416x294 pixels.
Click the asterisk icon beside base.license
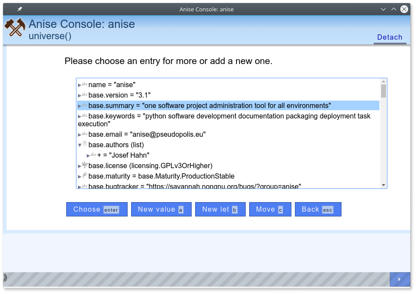85,165
